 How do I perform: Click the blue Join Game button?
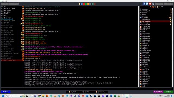click(6, 92)
